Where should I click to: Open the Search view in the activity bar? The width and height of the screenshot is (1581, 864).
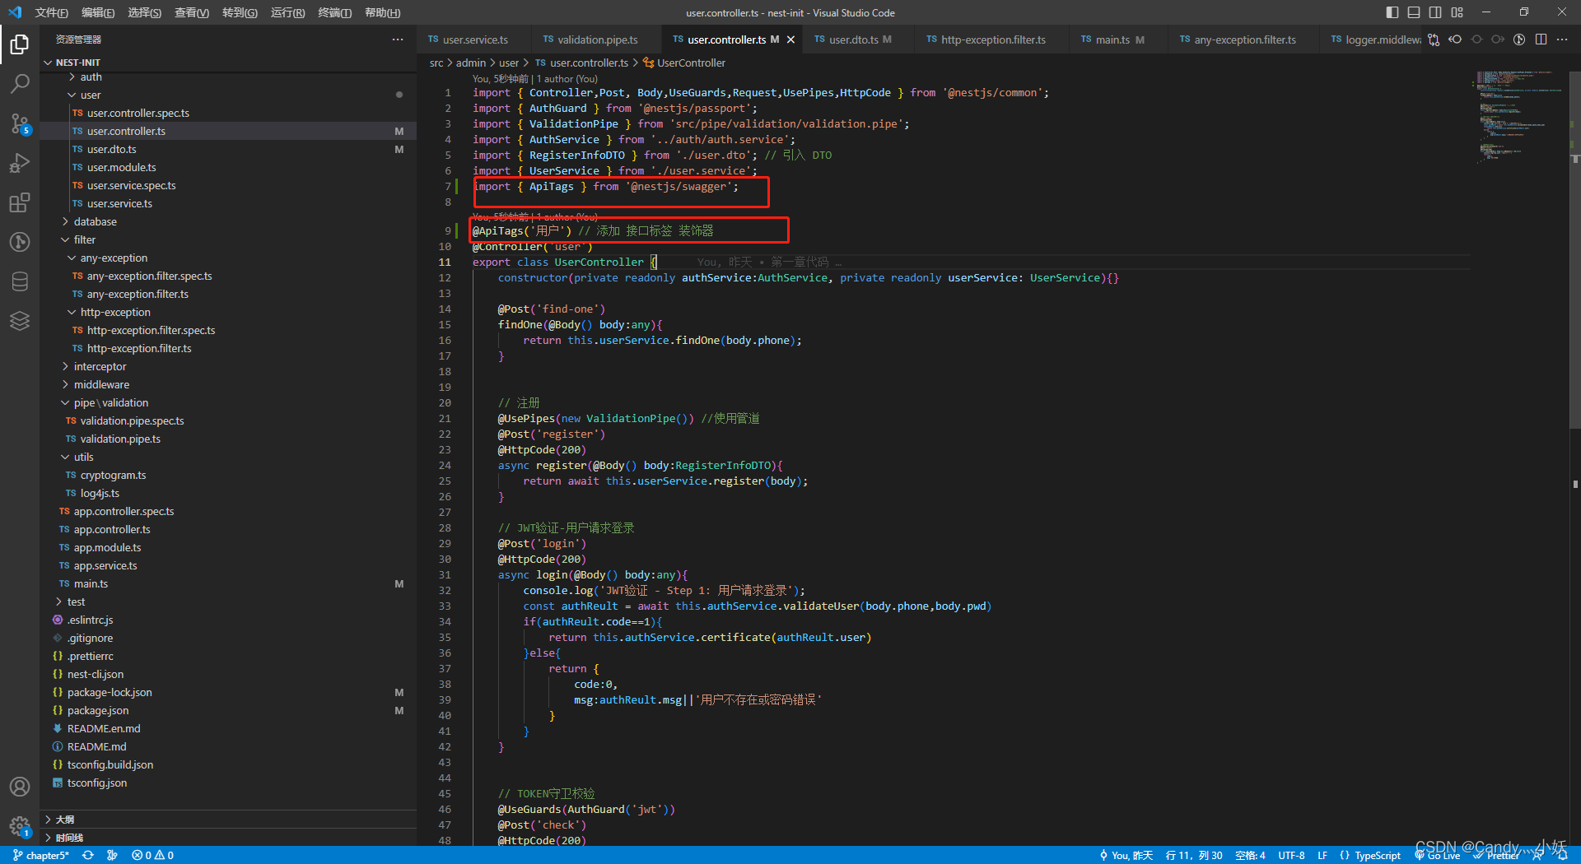[20, 83]
